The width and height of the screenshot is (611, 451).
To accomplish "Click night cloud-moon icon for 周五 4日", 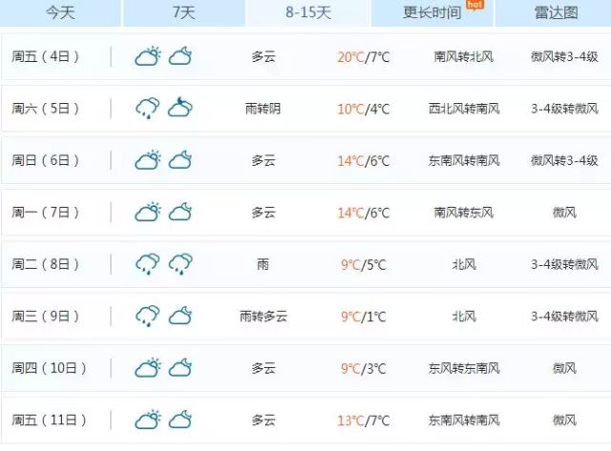I will (x=180, y=56).
